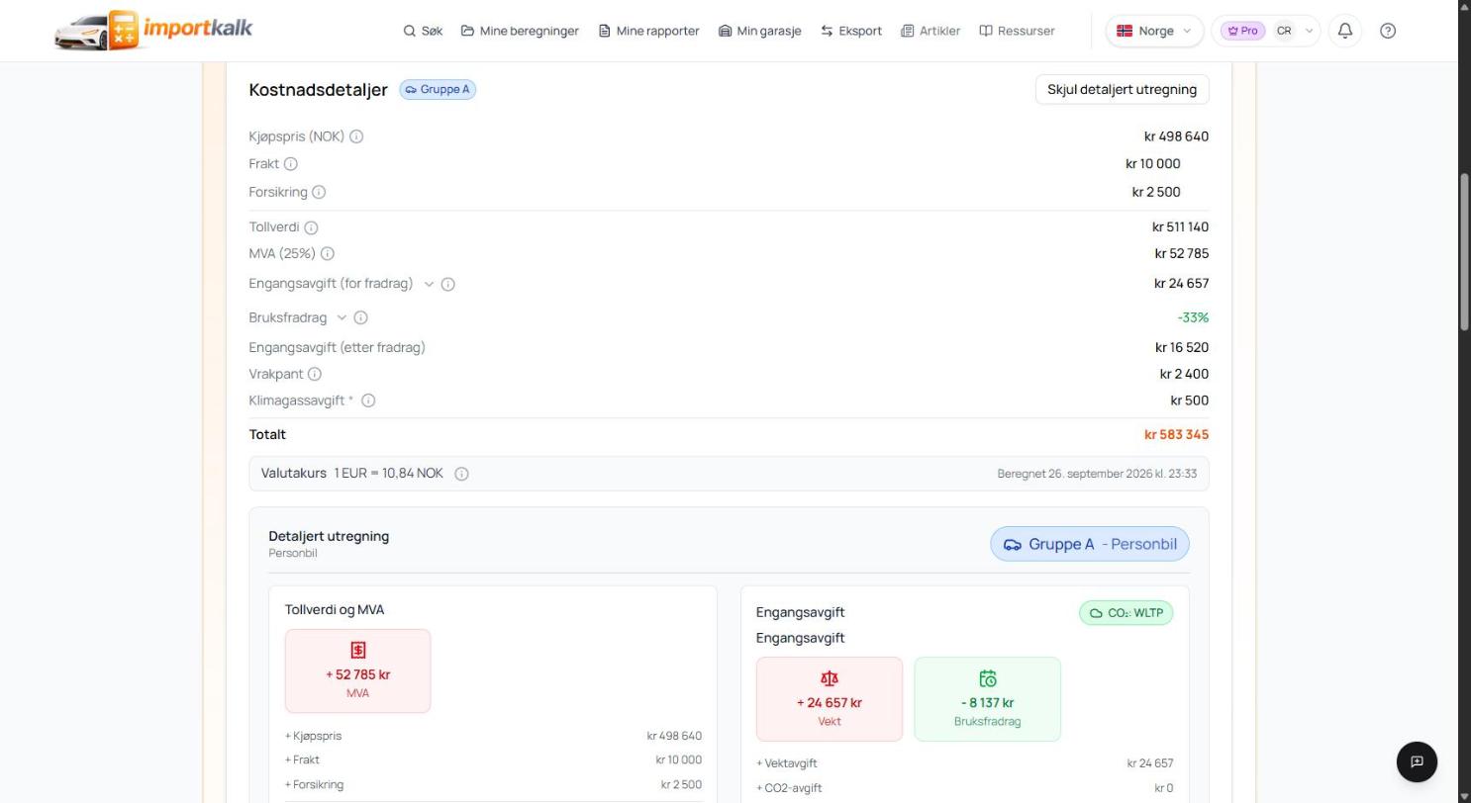Click the red MVA amount card
Image resolution: width=1471 pixels, height=803 pixels.
tap(357, 670)
